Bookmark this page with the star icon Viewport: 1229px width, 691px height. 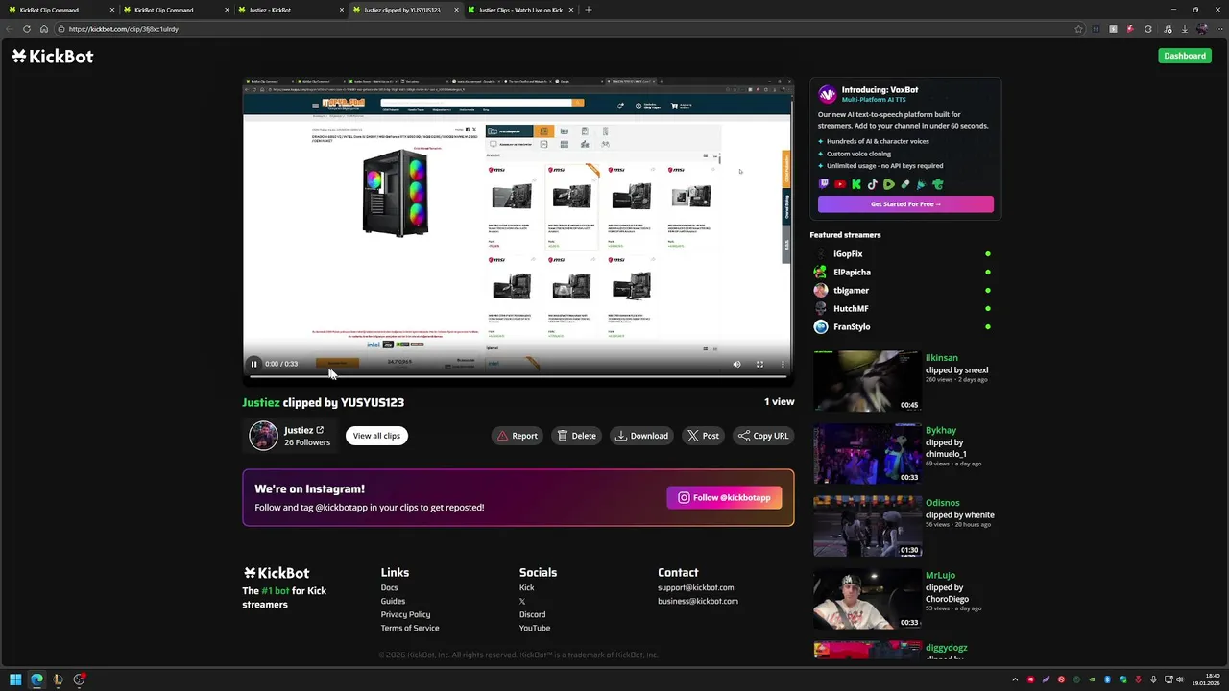[1078, 29]
